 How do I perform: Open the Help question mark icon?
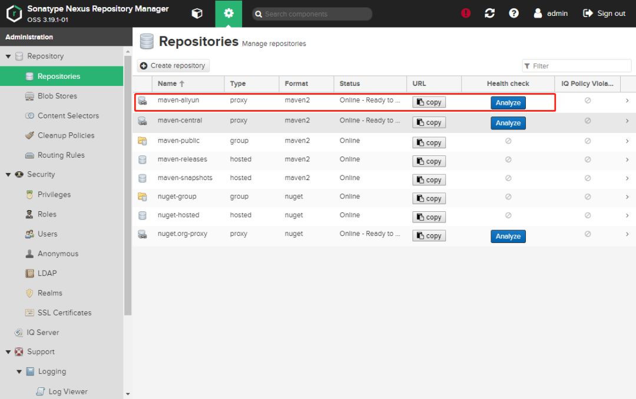click(514, 14)
